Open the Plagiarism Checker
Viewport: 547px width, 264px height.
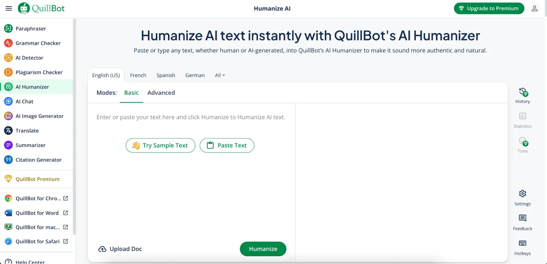(39, 72)
